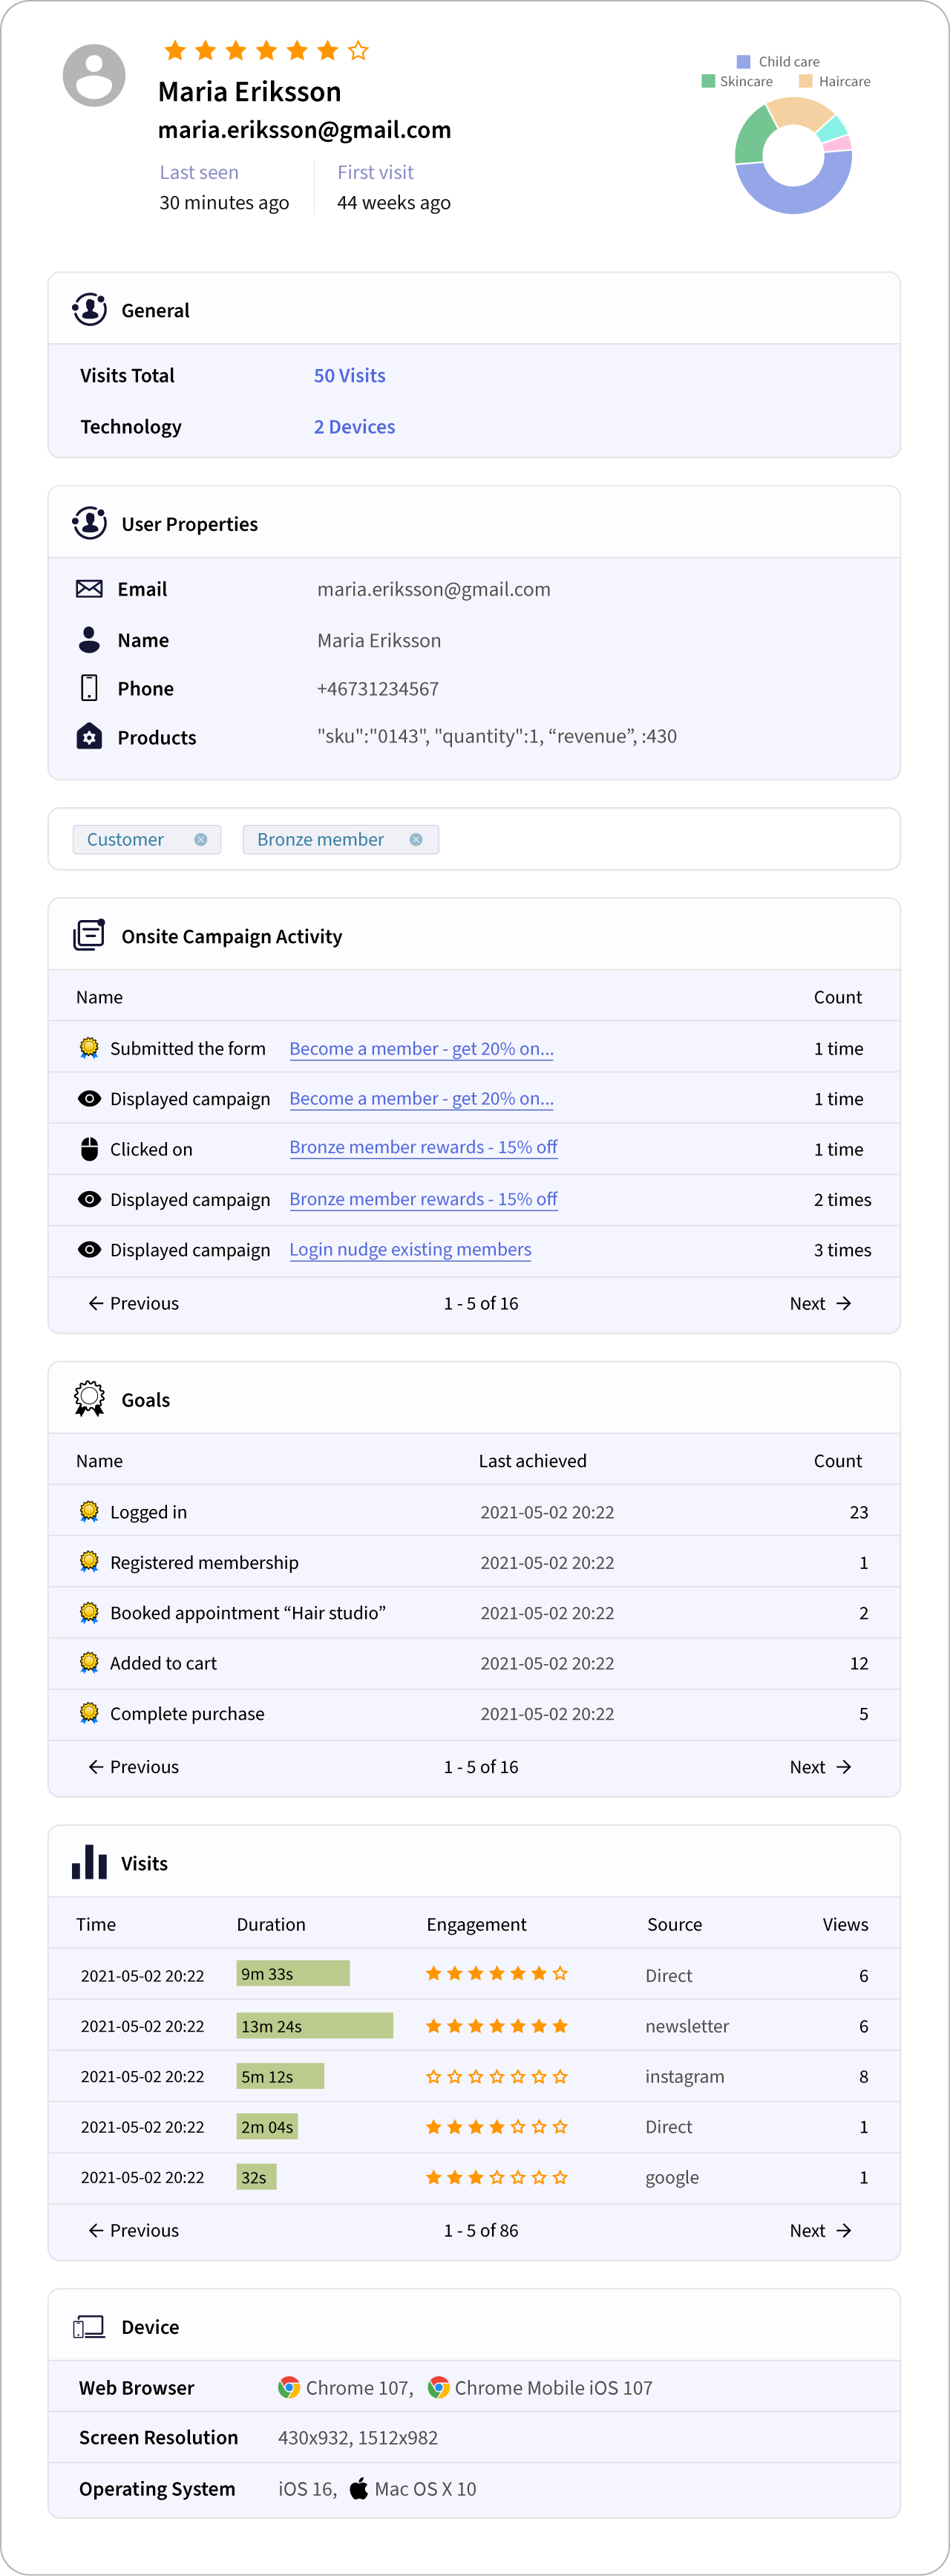The width and height of the screenshot is (950, 2576).
Task: Click the Visits bar chart icon
Action: pos(89,1862)
